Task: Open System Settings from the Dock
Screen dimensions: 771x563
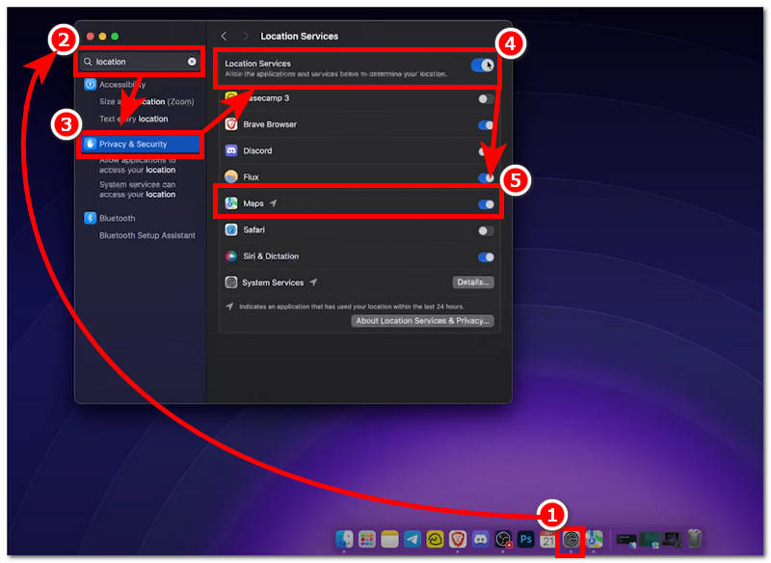Action: [x=572, y=540]
